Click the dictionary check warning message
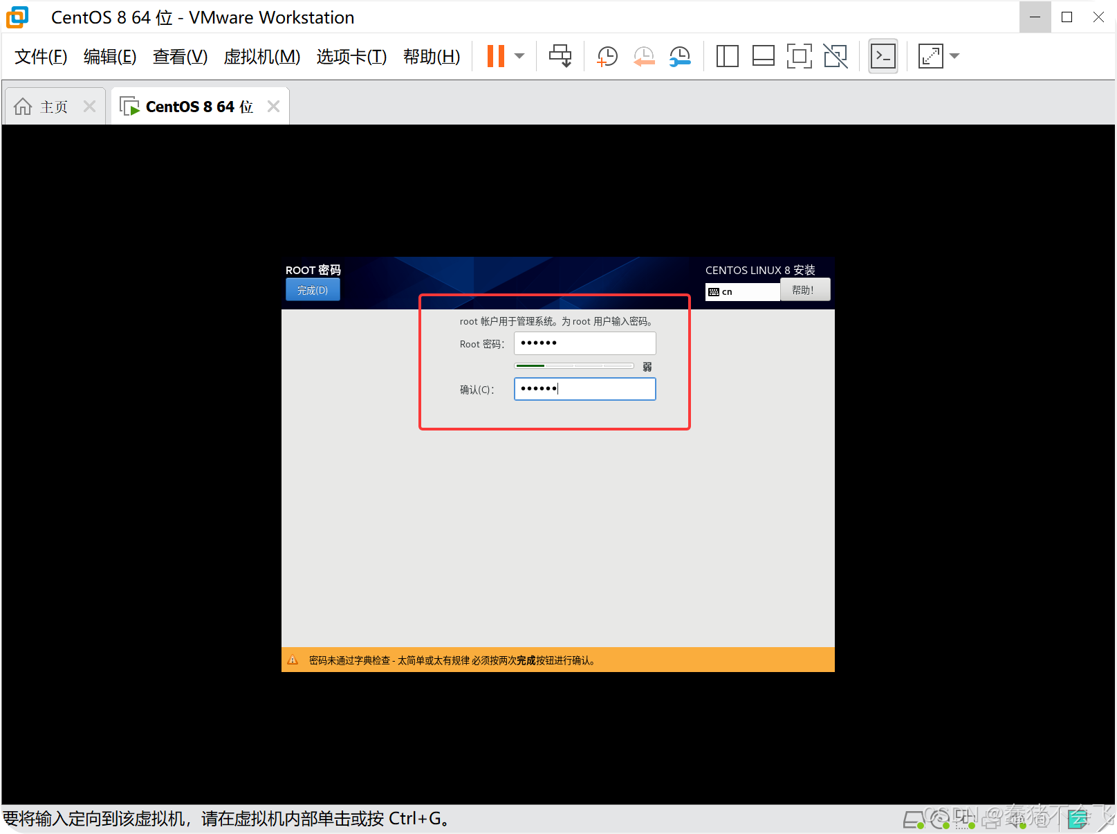Screen dimensions: 1117x834 point(453,660)
